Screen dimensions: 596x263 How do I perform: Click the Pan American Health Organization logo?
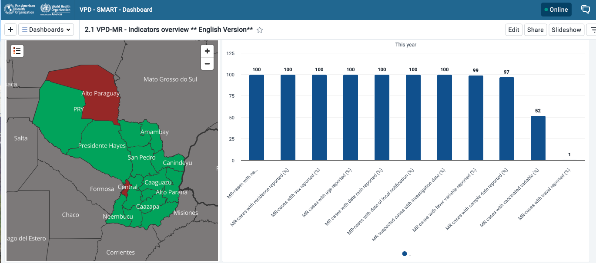[x=20, y=9]
